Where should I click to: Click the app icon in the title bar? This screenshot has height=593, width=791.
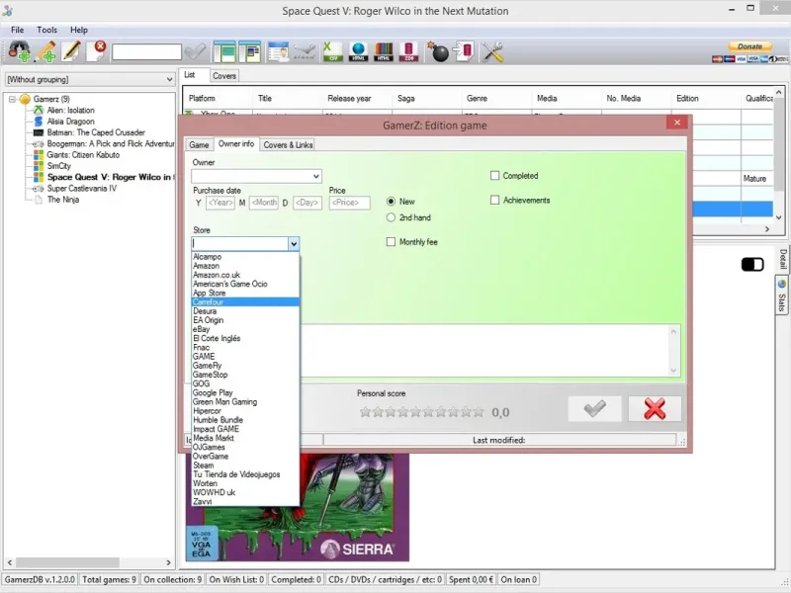point(7,10)
